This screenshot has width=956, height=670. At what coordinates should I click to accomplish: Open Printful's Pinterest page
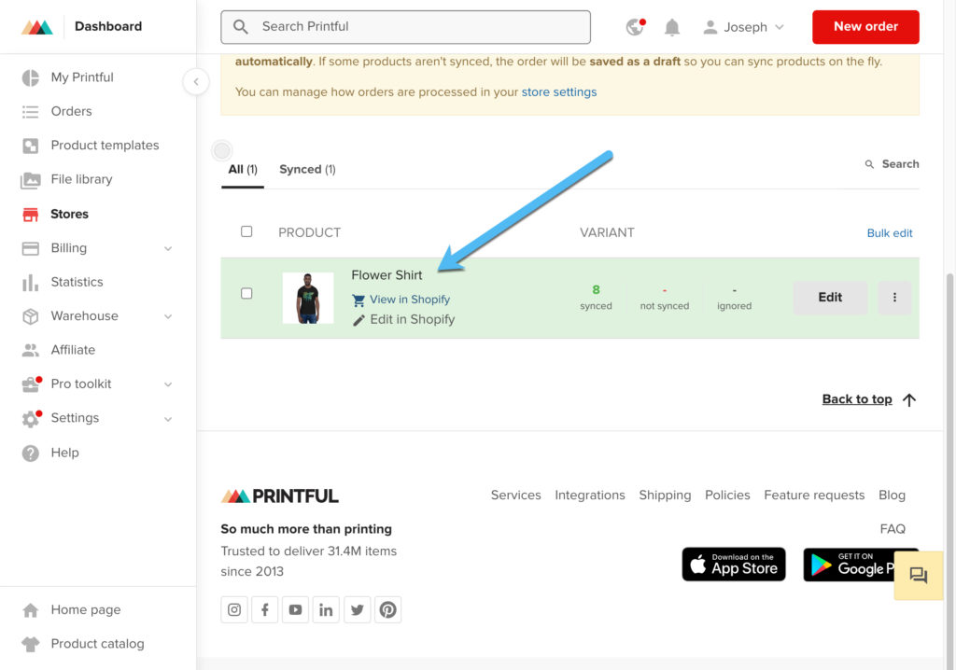click(x=387, y=609)
